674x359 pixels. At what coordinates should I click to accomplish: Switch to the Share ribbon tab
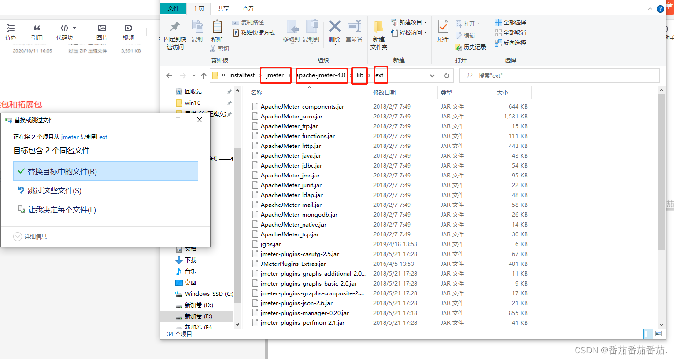(223, 8)
